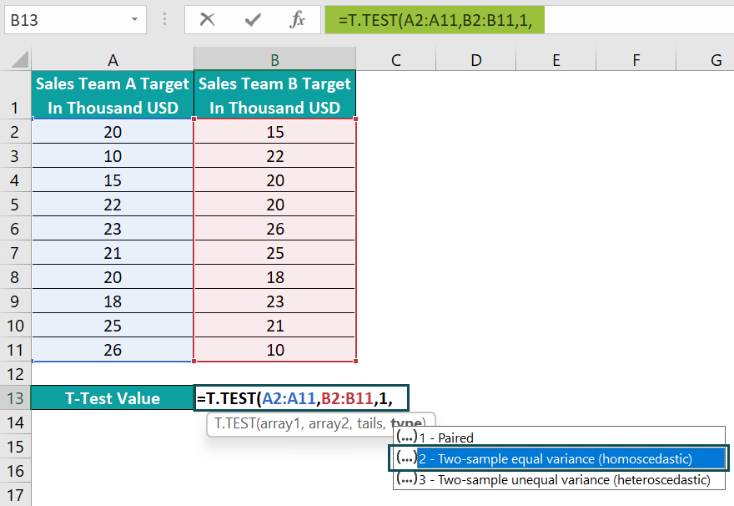The image size is (734, 506).
Task: Click the 'T-Test Value' cell
Action: [x=113, y=398]
